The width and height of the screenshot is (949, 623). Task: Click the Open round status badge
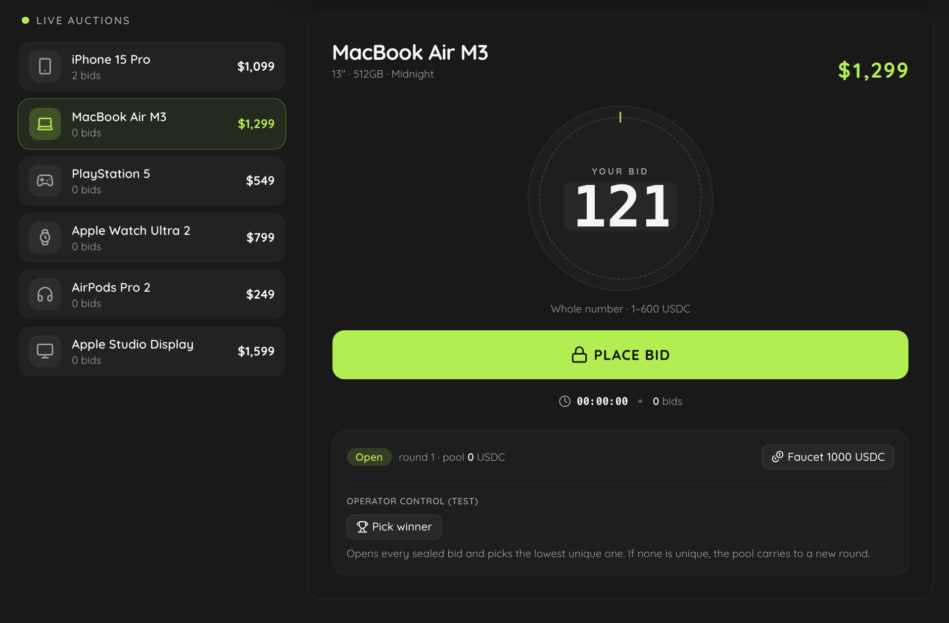pyautogui.click(x=369, y=457)
